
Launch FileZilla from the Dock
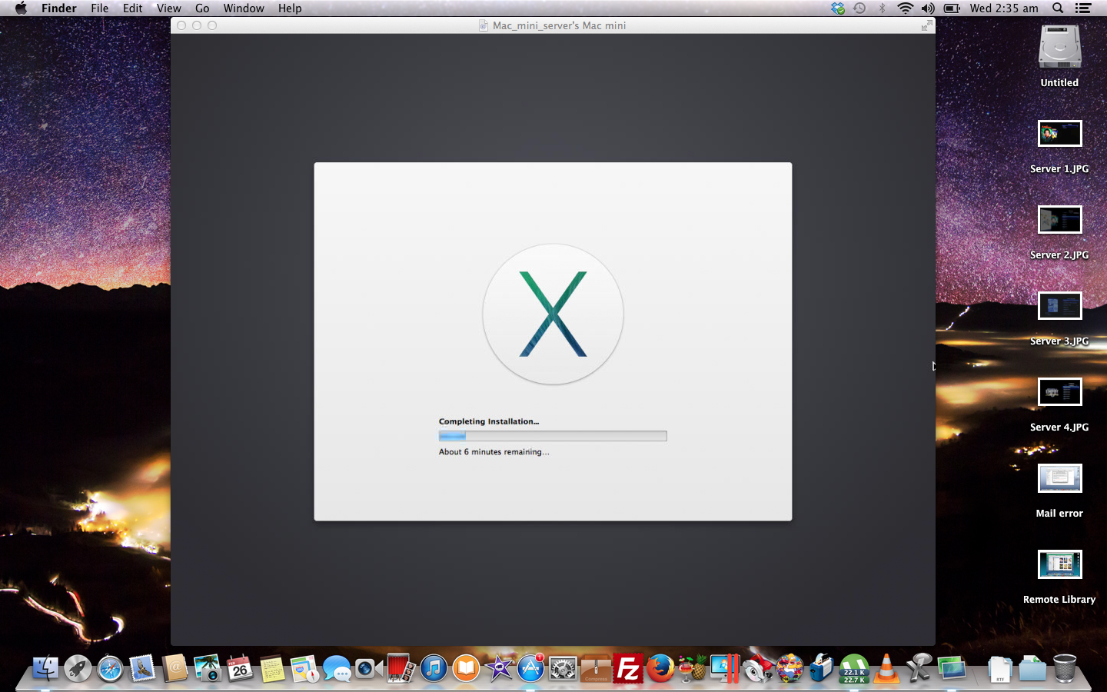tap(628, 668)
